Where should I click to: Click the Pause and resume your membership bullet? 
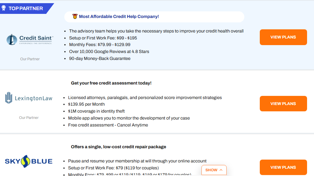click(137, 161)
